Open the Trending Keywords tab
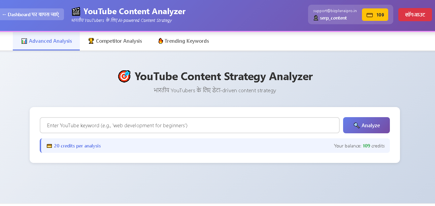Viewport: 435px width, 206px height. pos(183,41)
